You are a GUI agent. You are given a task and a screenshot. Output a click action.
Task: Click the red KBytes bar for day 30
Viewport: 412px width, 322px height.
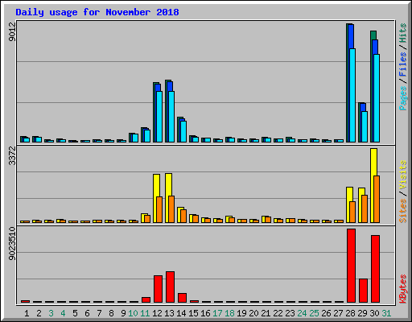coord(375,269)
